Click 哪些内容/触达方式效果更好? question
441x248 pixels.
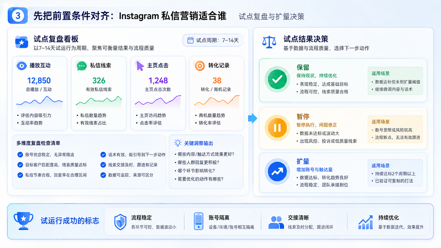[206, 154]
